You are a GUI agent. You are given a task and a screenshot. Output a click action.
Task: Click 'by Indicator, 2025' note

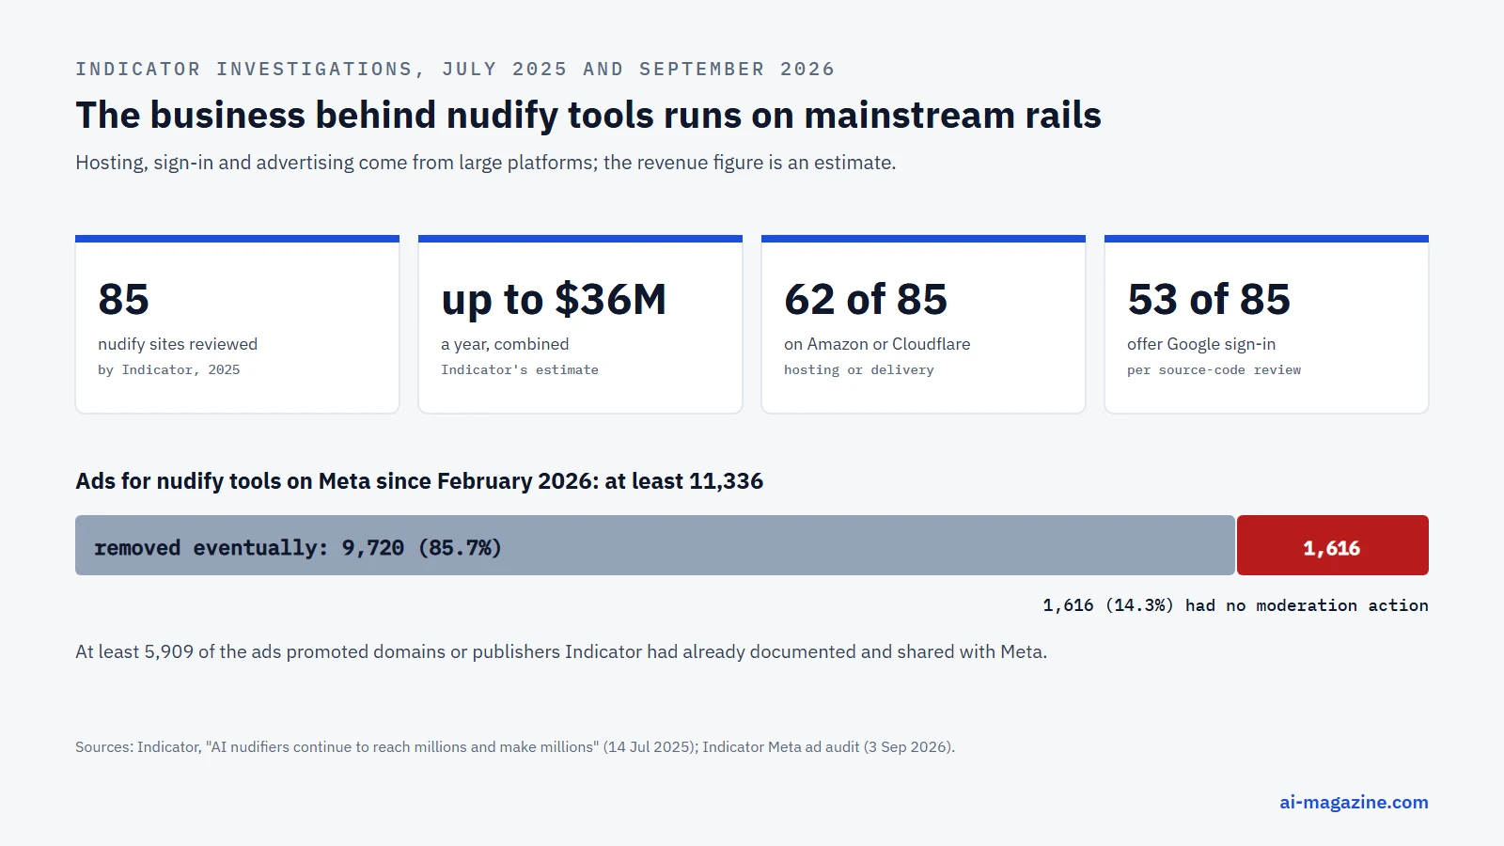tap(169, 370)
